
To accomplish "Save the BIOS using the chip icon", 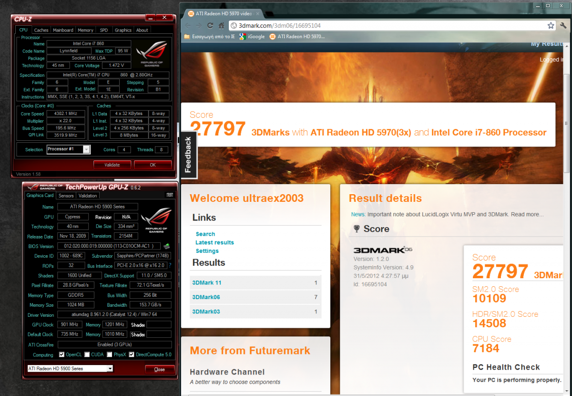I will pos(167,246).
